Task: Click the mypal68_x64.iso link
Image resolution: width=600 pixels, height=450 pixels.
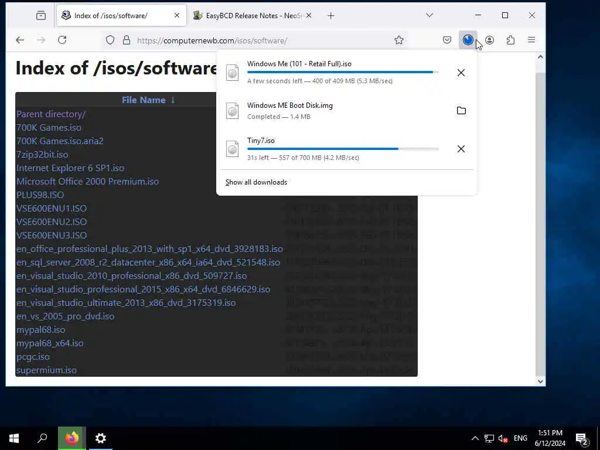Action: coord(50,343)
